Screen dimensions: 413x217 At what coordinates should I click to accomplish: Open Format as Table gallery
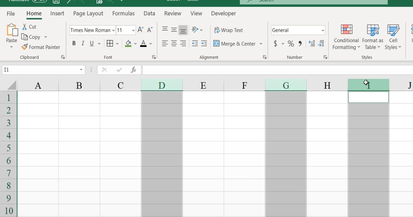coord(372,37)
